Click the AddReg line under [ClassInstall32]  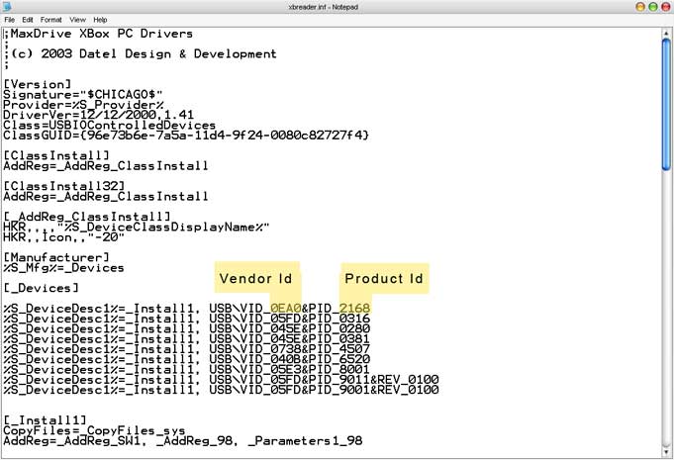click(x=106, y=196)
